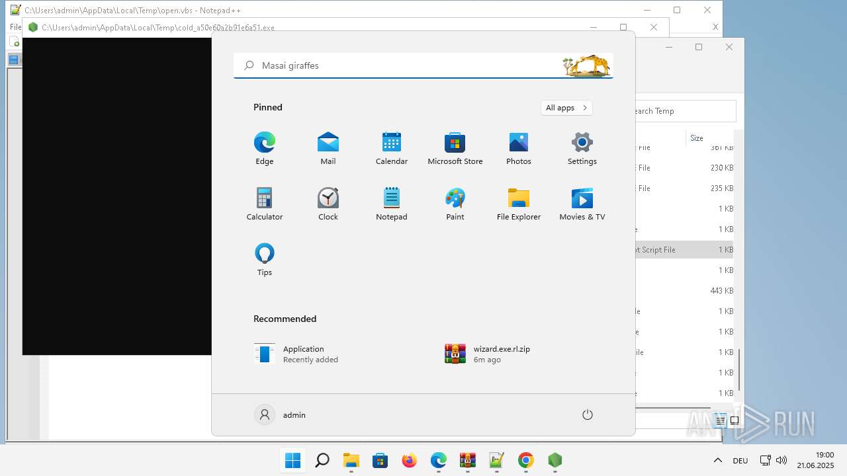Screen dimensions: 847x476
Task: Click the Start menu search box
Action: point(423,65)
